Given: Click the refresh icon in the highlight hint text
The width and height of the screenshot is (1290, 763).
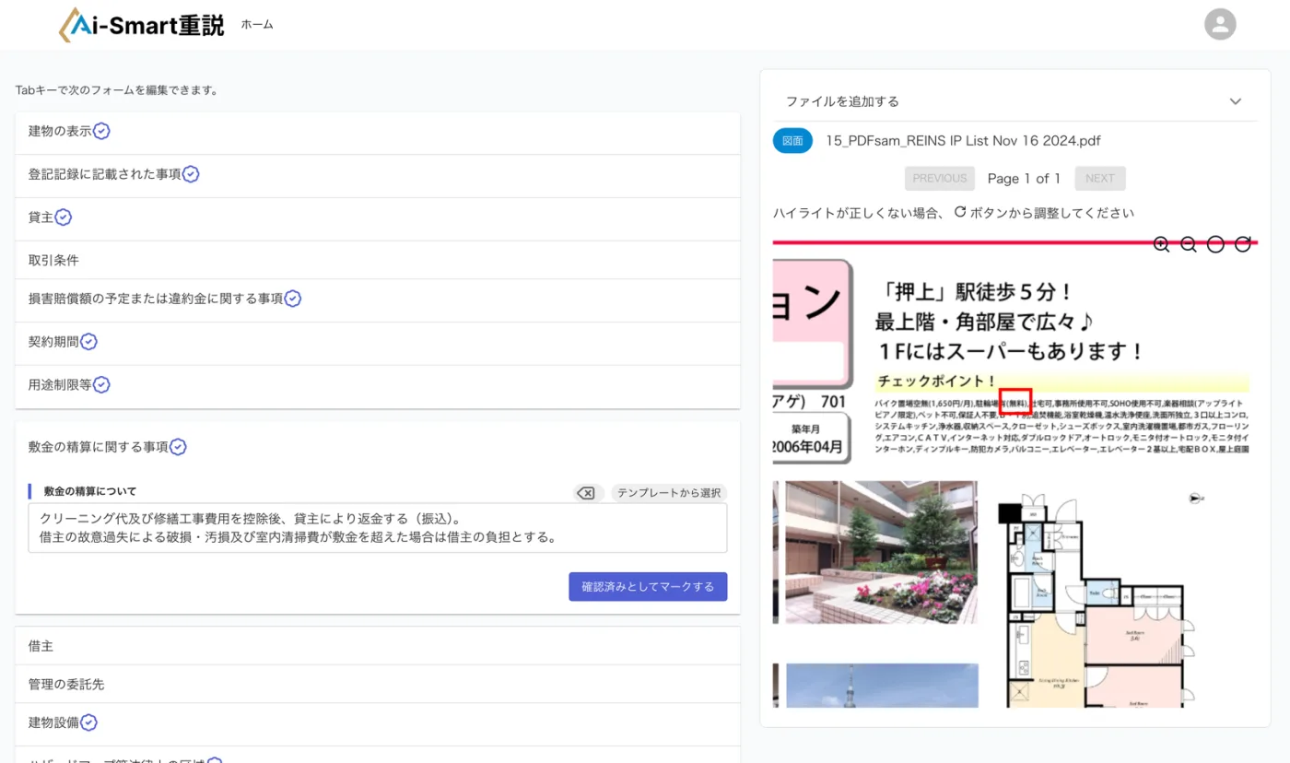Looking at the screenshot, I should (960, 211).
